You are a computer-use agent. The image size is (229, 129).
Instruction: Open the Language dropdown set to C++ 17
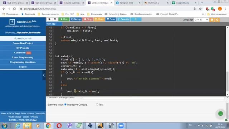201,20
